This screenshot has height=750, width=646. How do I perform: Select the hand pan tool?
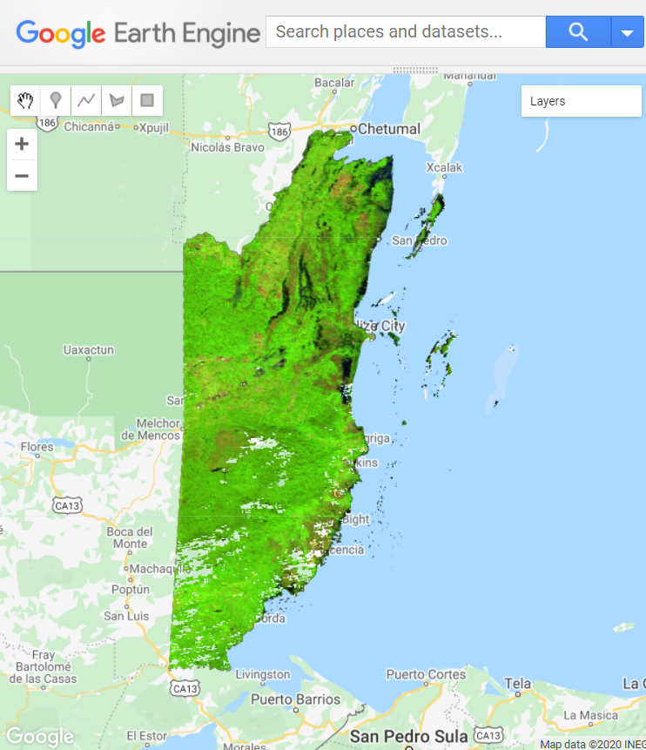(25, 101)
